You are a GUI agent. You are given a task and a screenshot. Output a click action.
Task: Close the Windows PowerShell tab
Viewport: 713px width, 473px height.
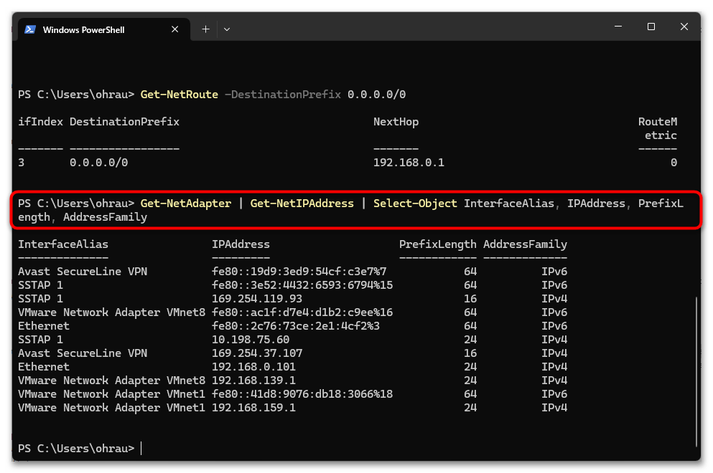[x=175, y=29]
